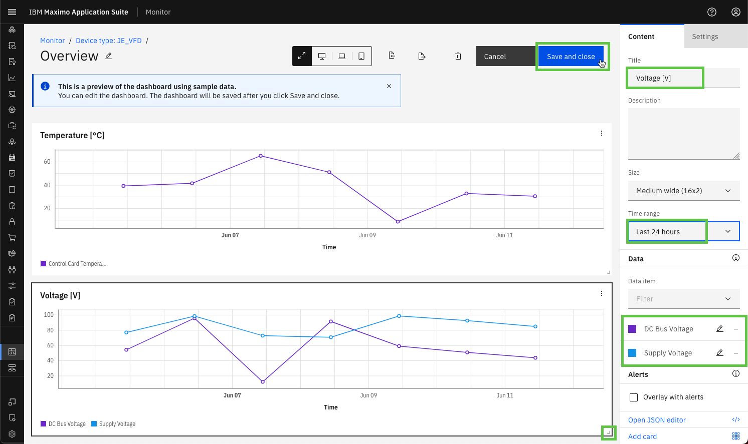Open the Size dropdown Medium wide (16x2)
Image resolution: width=748 pixels, height=444 pixels.
[684, 191]
